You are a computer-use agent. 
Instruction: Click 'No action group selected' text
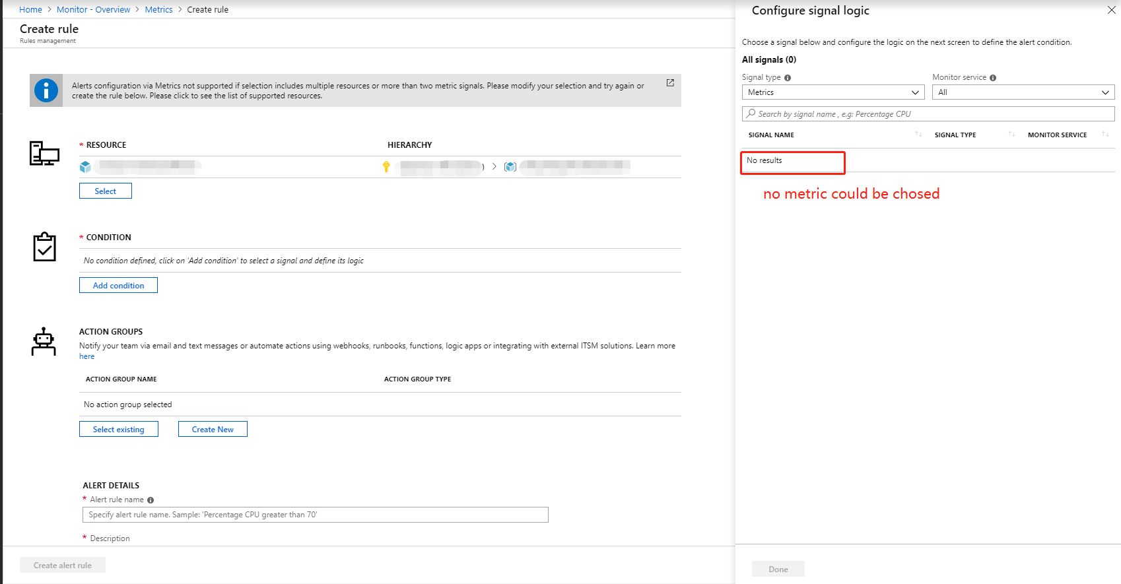128,405
